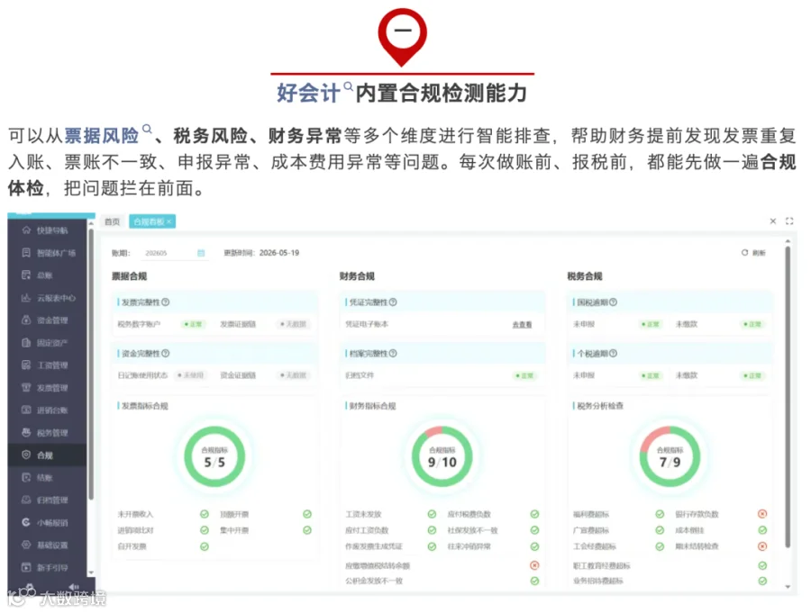Open 基础设置 from the sidebar
Viewport: 811px width, 613px height.
[46, 545]
